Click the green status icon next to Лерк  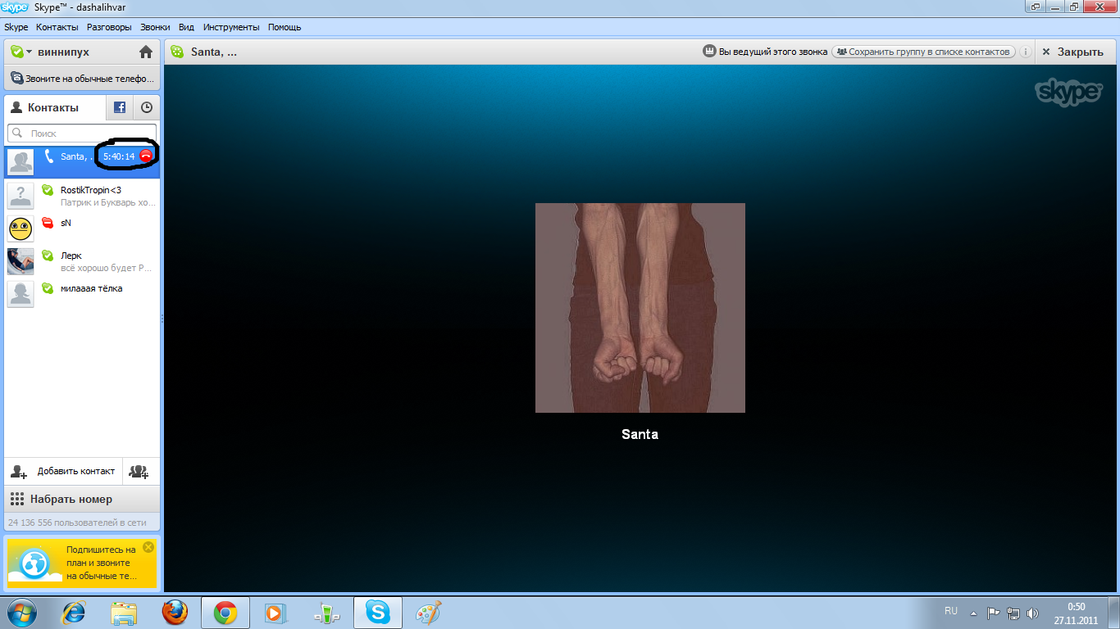(x=48, y=256)
